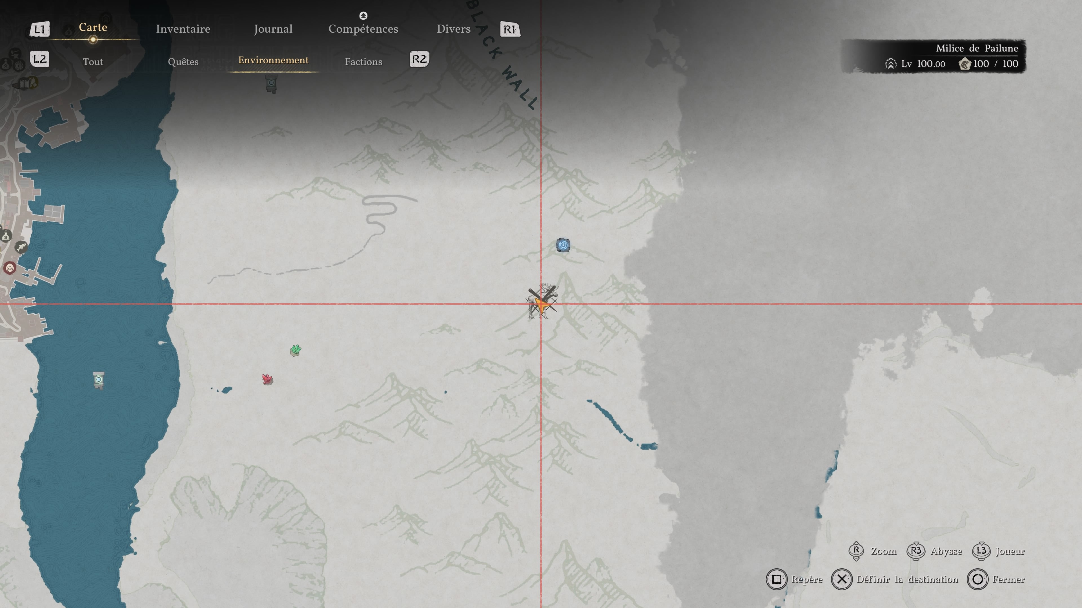Click the potion-bottle marker beside the fish marker
Image resolution: width=1082 pixels, height=608 pixels.
6,236
